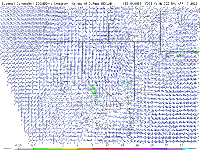Screen dimensions: 200x150
Task: Click the '15' colorbar tick label
Action: pos(122,145)
